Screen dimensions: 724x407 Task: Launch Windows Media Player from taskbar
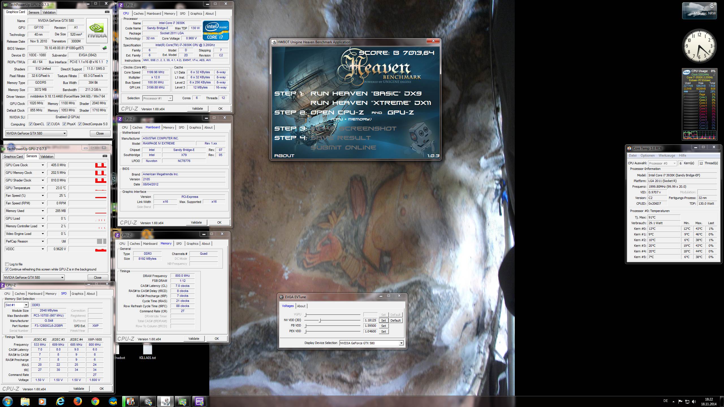(x=42, y=401)
